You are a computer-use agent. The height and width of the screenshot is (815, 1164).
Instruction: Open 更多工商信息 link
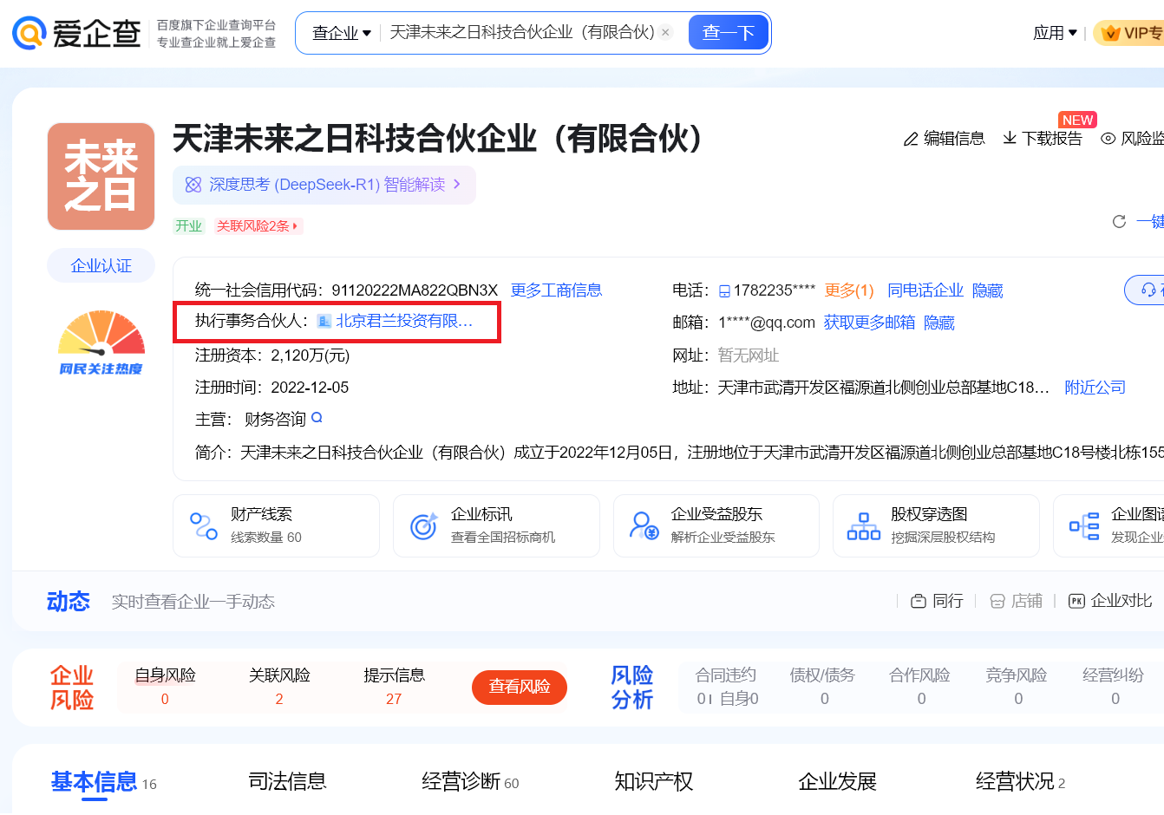[556, 290]
